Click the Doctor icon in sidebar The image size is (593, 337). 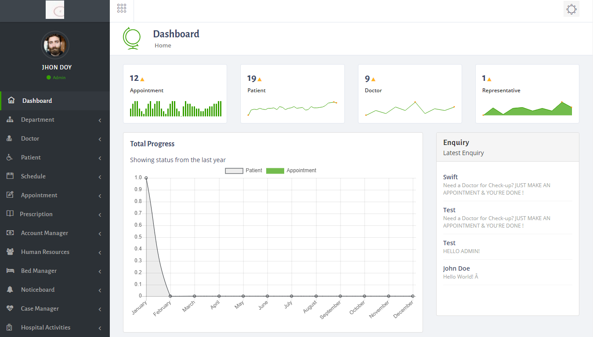coord(10,138)
